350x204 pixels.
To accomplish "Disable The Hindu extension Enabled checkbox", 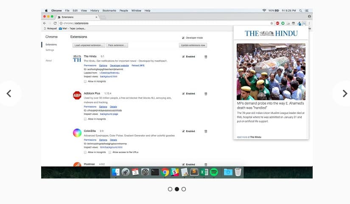I will pos(183,57).
